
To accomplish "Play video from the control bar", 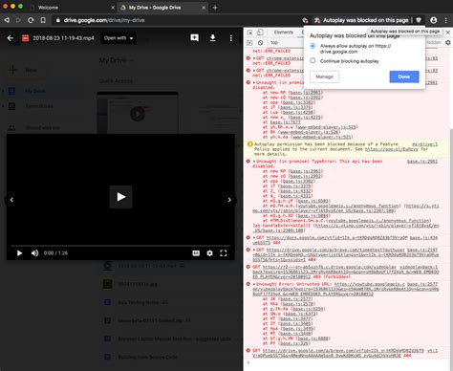I will tap(19, 253).
